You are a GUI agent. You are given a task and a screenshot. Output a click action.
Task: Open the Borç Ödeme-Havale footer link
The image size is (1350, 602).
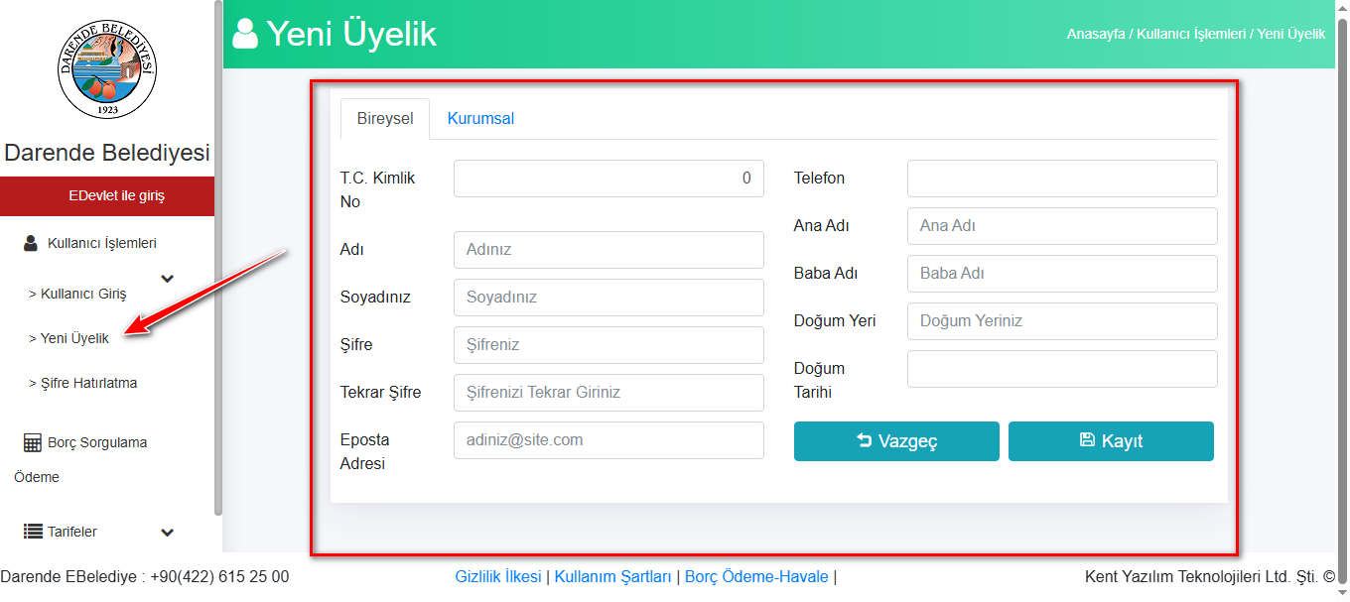coord(756,576)
